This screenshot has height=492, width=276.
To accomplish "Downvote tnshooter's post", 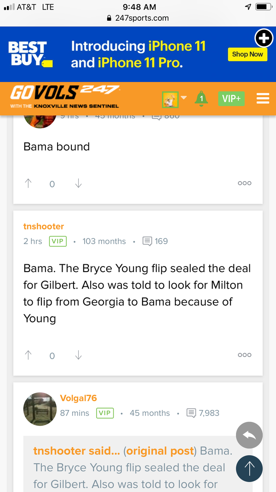I will 78,355.
